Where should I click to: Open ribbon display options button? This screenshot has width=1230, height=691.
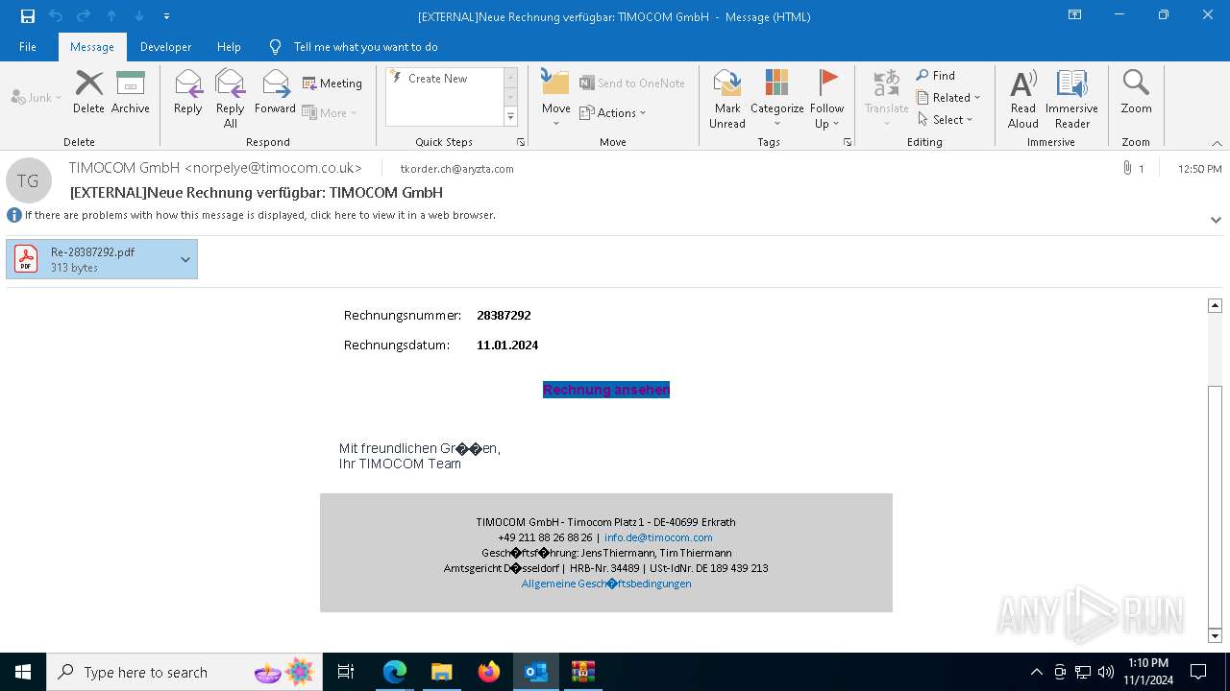(x=1075, y=15)
